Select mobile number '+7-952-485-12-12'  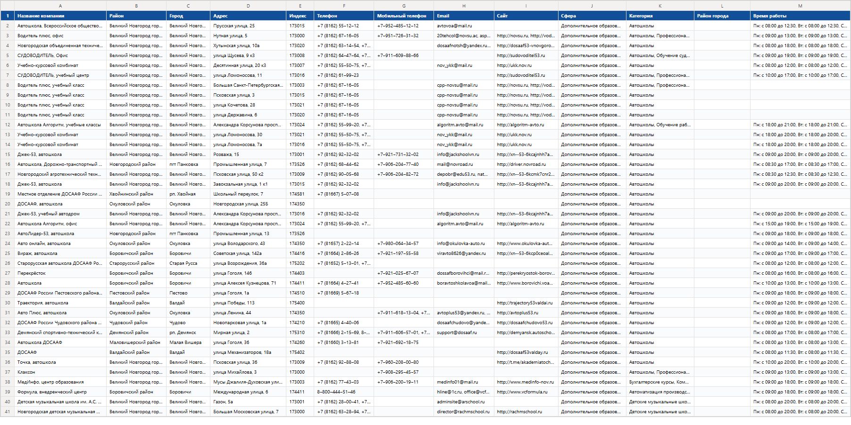click(x=404, y=26)
